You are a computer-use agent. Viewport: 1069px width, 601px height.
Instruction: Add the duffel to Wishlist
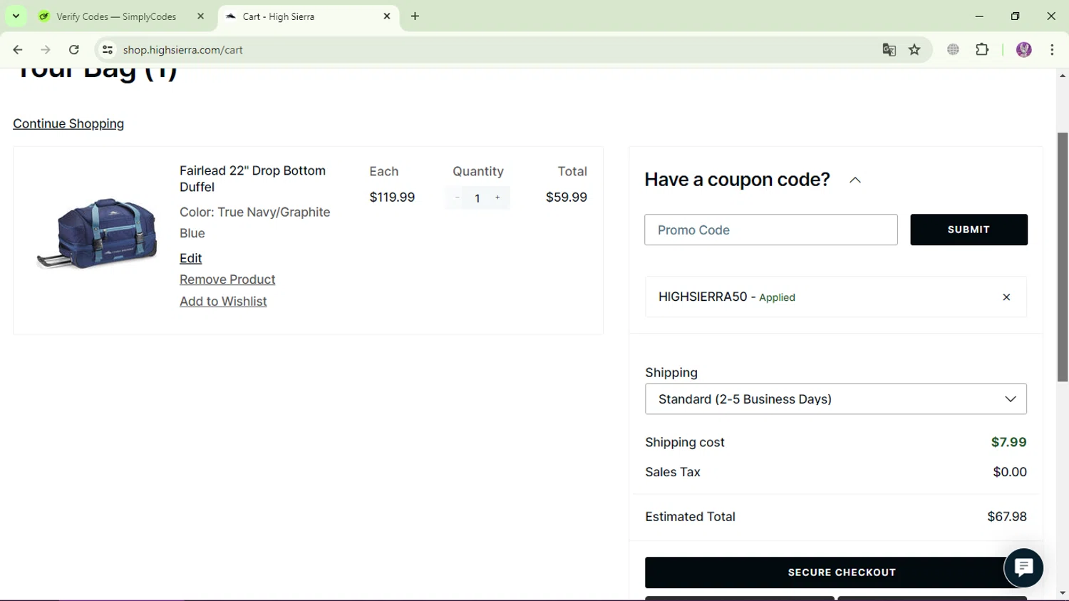click(223, 302)
